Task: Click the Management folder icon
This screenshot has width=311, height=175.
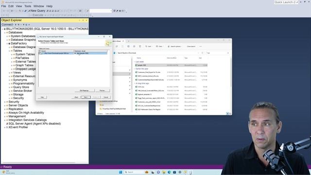Action: [7, 116]
